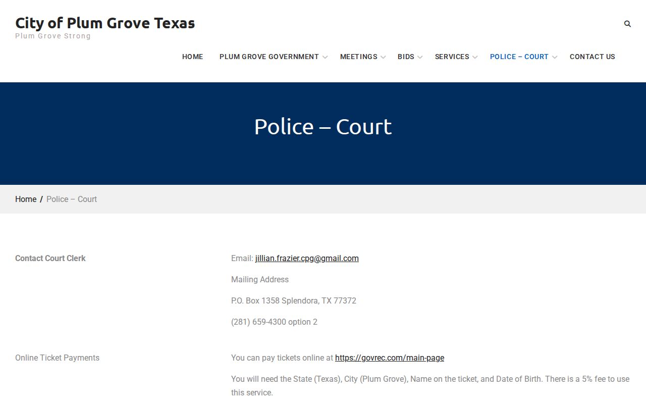Expand the Bids submenu chevron
This screenshot has height=404, width=646.
pos(420,57)
